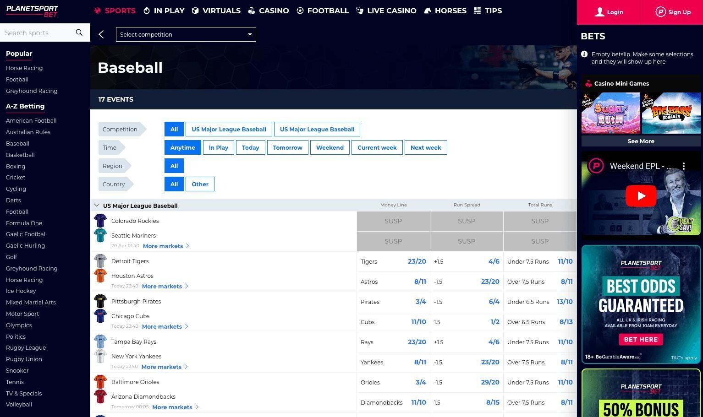This screenshot has height=417, width=703.
Task: Click the Horses nav icon
Action: 428,11
